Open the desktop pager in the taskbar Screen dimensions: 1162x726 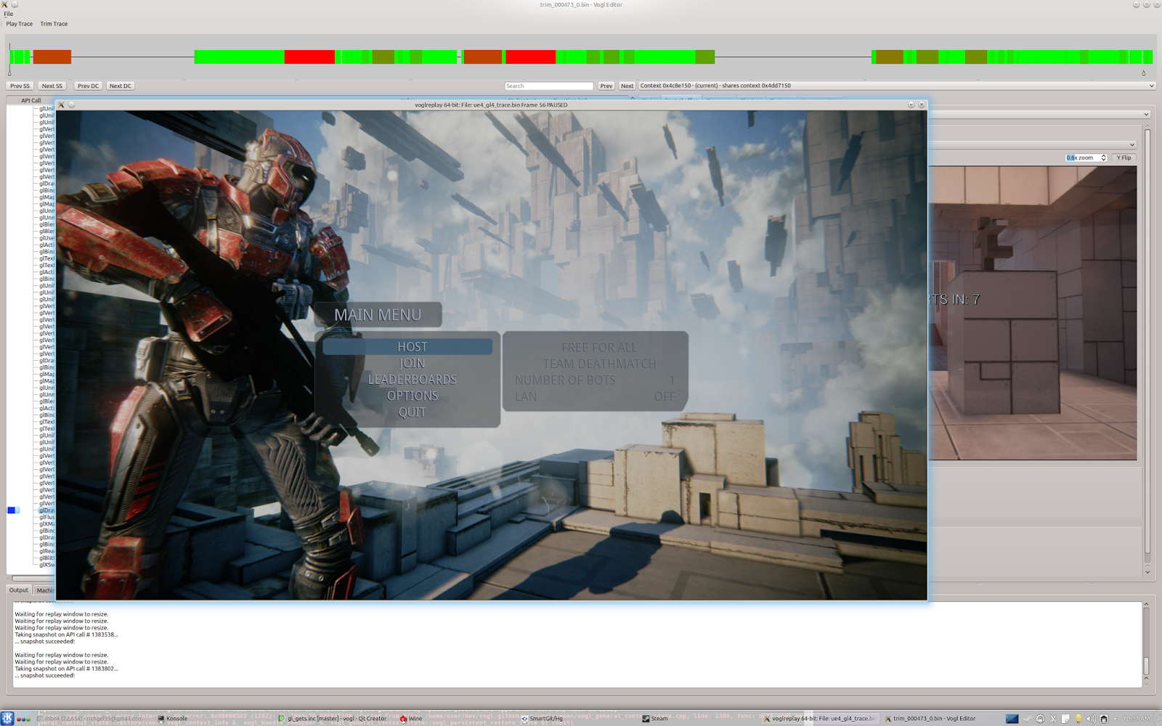tap(1012, 719)
